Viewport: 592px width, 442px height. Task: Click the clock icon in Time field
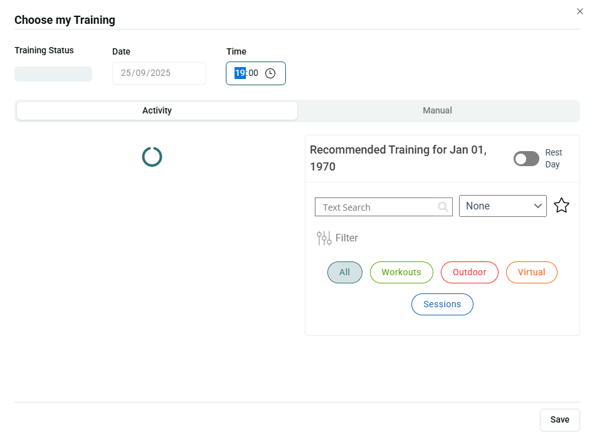(270, 73)
